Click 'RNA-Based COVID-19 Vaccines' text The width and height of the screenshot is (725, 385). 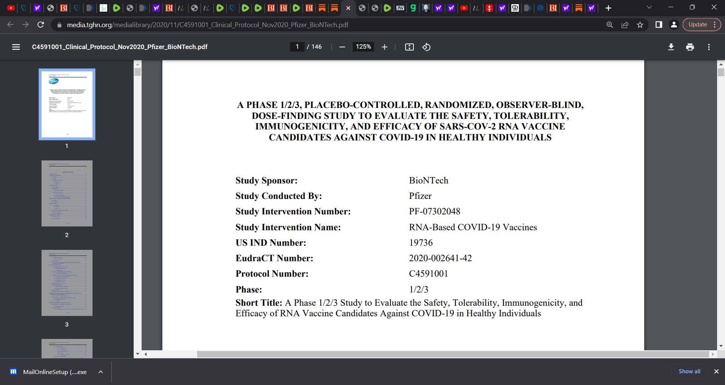point(473,227)
